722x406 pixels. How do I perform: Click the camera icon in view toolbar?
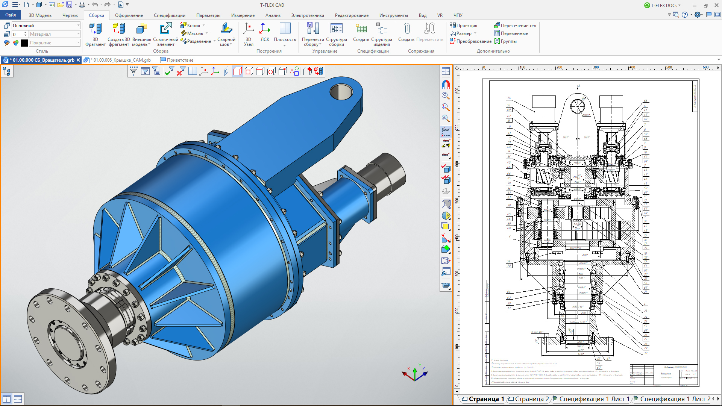click(x=446, y=285)
